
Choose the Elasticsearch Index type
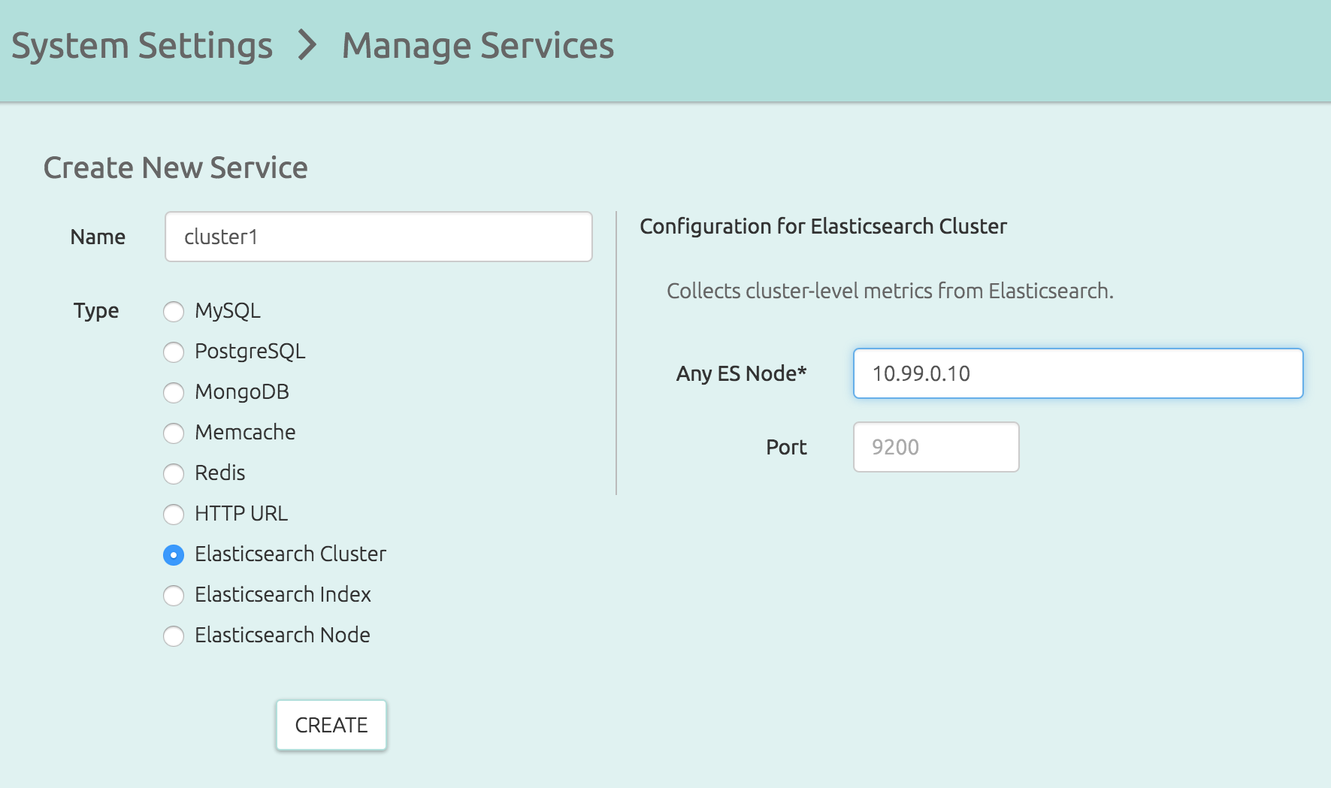coord(174,595)
